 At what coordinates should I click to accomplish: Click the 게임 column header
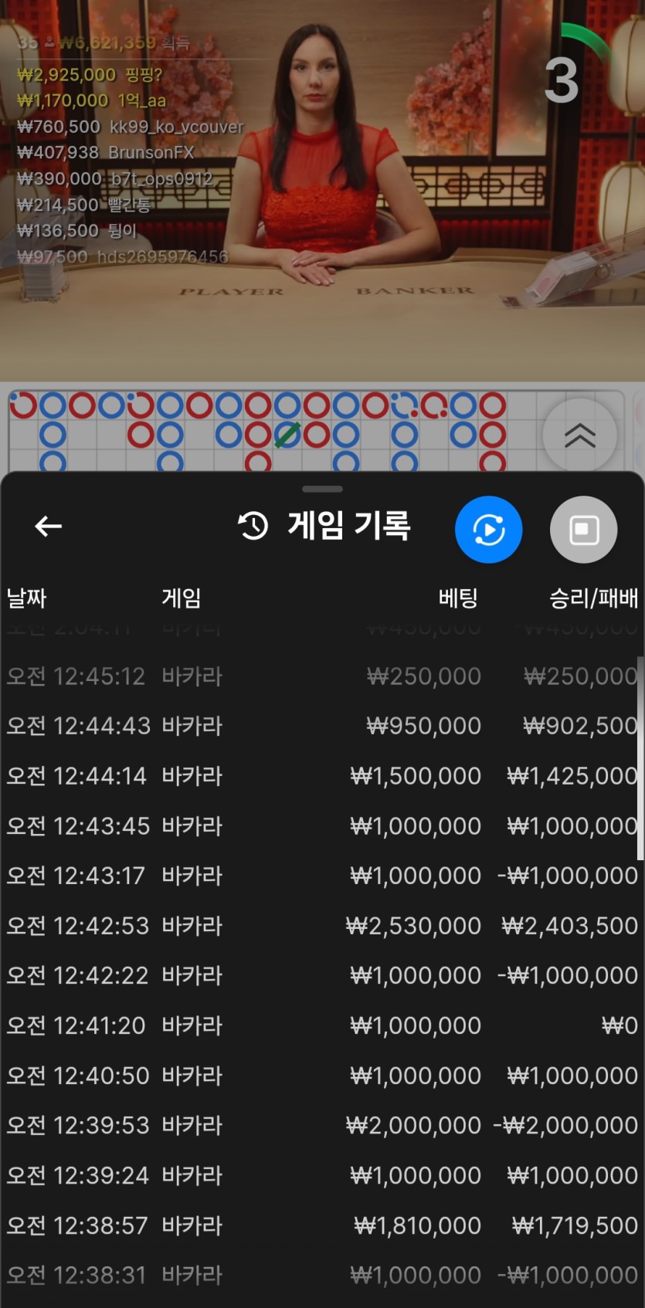(x=182, y=598)
